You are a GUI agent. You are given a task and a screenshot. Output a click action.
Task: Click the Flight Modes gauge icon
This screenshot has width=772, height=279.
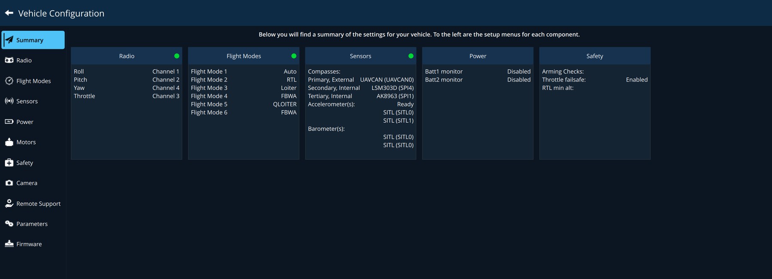click(9, 81)
